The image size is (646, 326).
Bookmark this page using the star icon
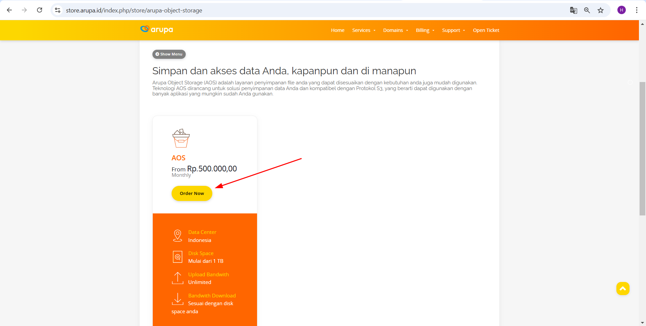[x=601, y=10]
